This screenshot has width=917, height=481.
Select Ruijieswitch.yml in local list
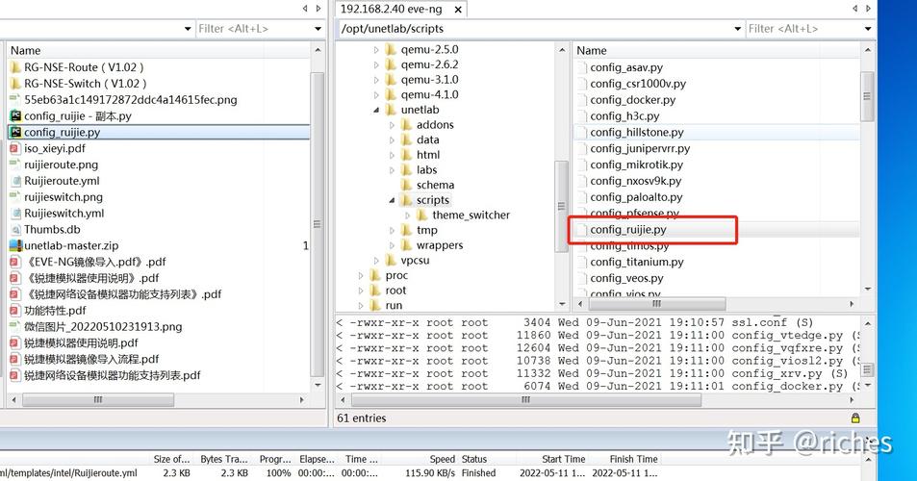coord(64,214)
